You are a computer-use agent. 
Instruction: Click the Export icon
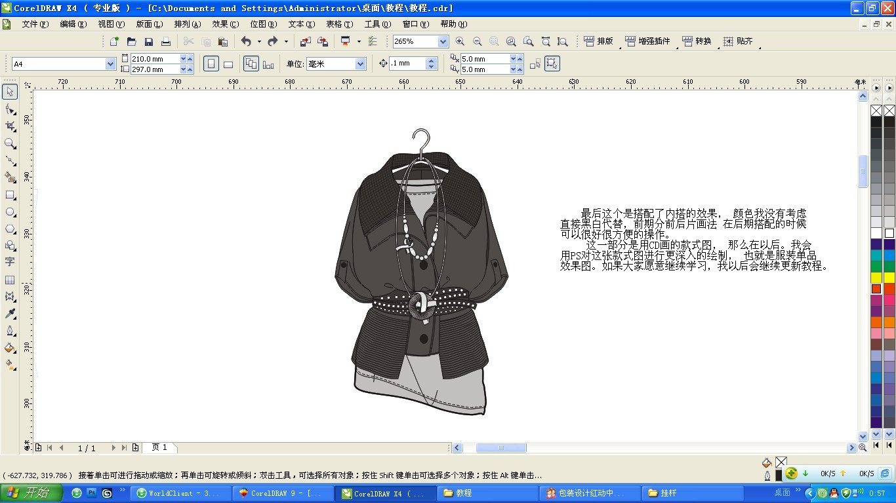click(323, 41)
